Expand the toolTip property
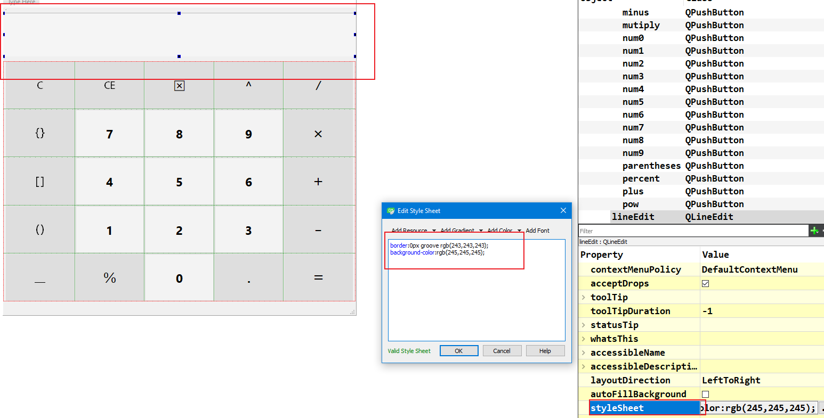824x418 pixels. coord(584,297)
